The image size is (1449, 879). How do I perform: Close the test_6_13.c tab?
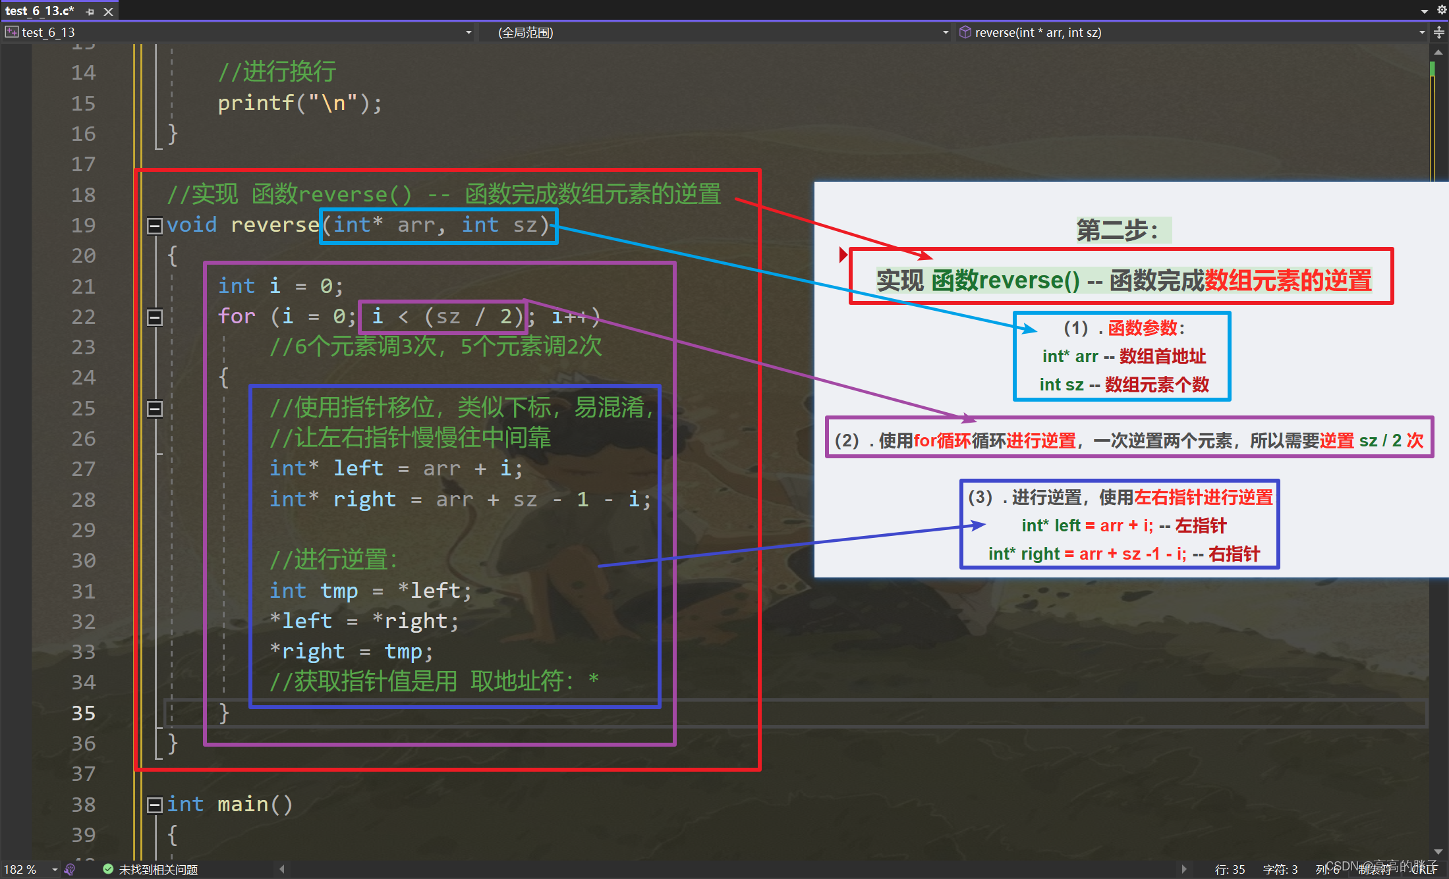[x=109, y=11]
